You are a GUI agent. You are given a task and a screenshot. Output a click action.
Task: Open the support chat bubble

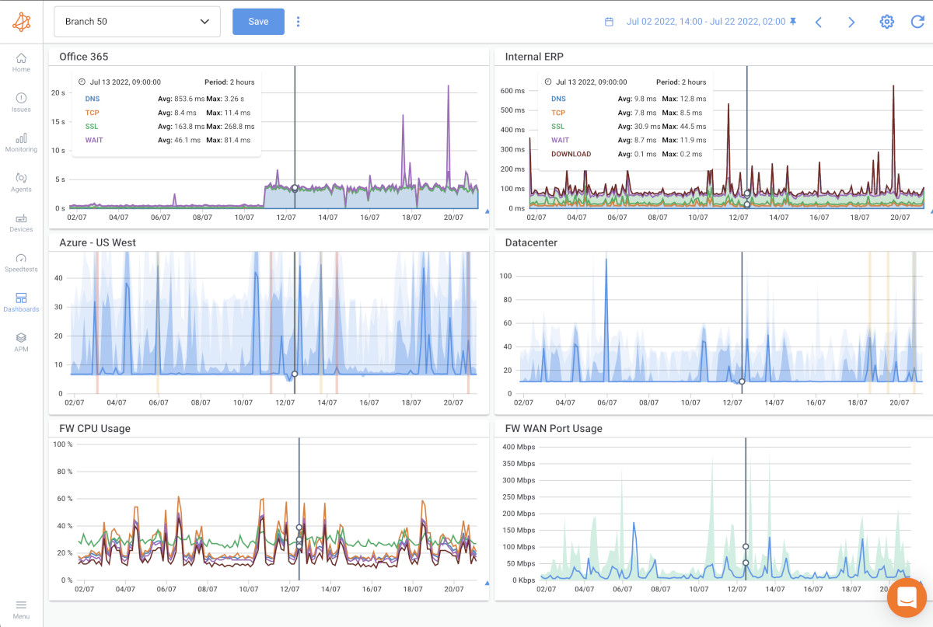tap(906, 597)
